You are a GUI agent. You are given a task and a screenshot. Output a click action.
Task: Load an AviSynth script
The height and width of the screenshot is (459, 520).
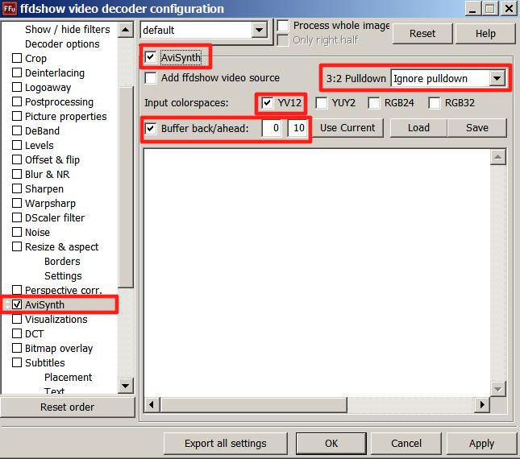click(x=418, y=128)
